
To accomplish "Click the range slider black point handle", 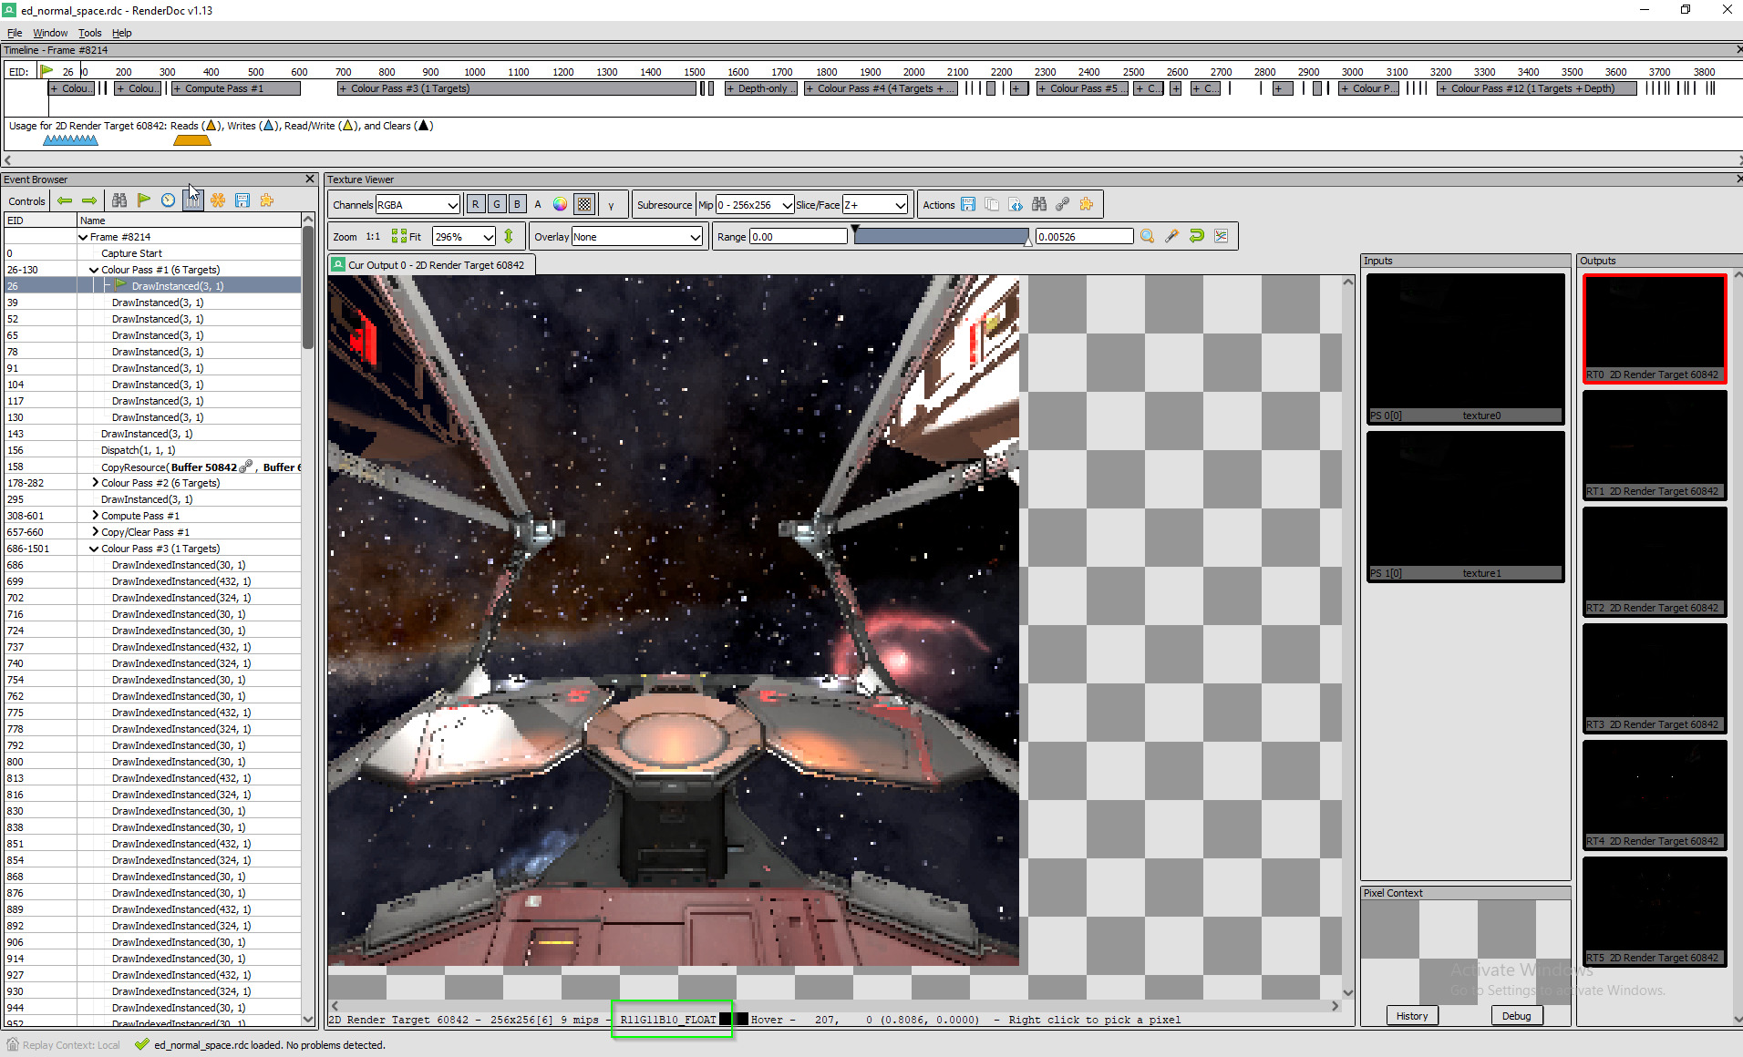I will click(855, 231).
